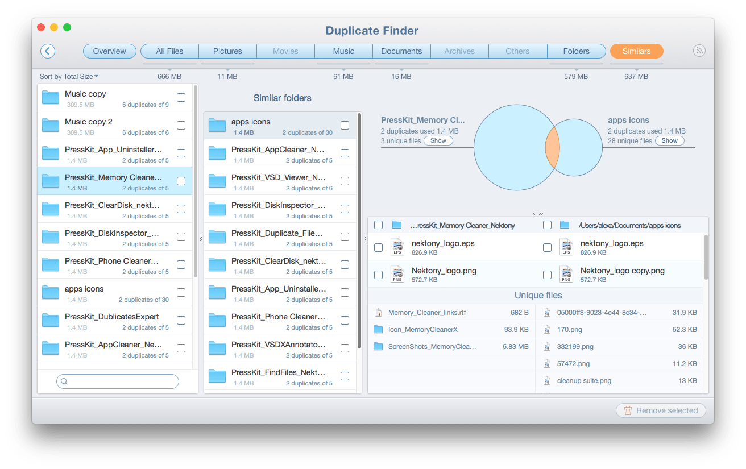
Task: Click the PressKit_FindFiles folder icon
Action: pyautogui.click(x=217, y=377)
